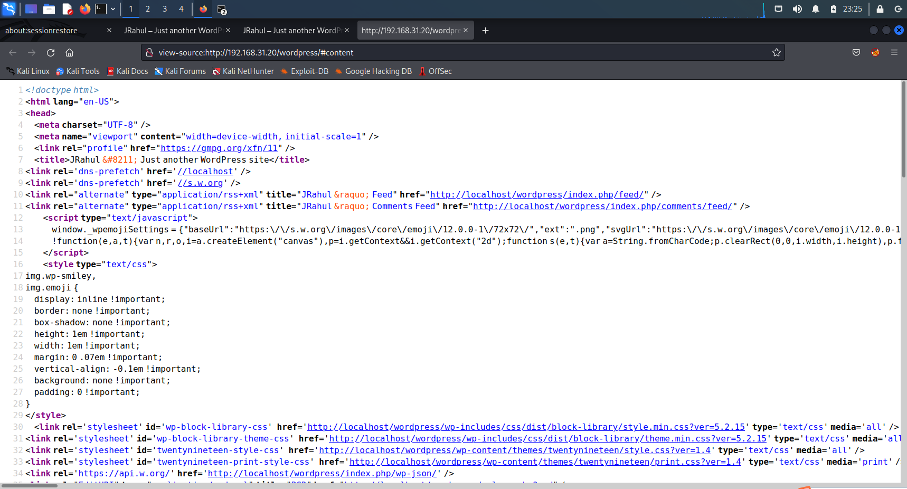
Task: Open the index.php/feed/ source link
Action: (537, 195)
